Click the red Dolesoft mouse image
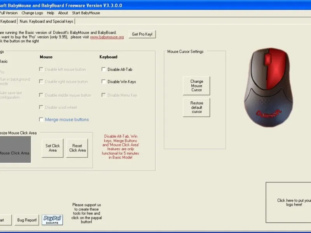311x233 pixels. click(269, 87)
